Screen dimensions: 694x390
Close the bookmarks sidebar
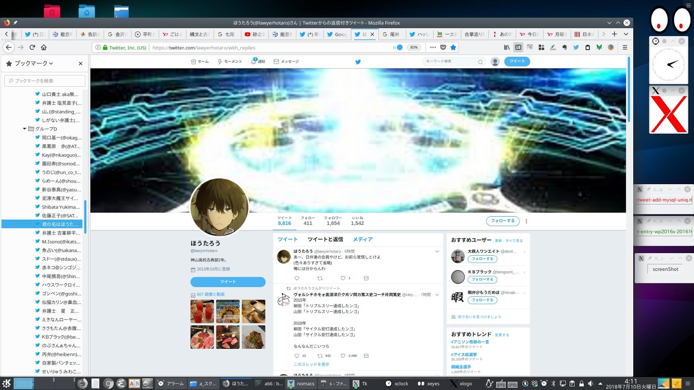click(x=80, y=63)
